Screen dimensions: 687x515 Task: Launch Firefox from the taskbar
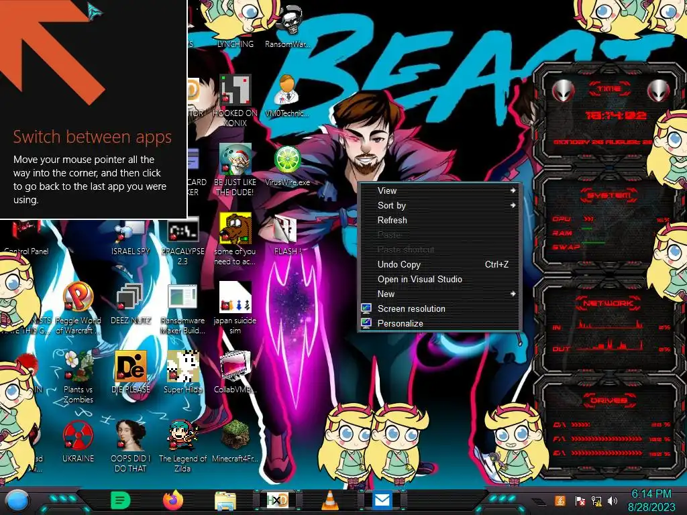coord(173,500)
